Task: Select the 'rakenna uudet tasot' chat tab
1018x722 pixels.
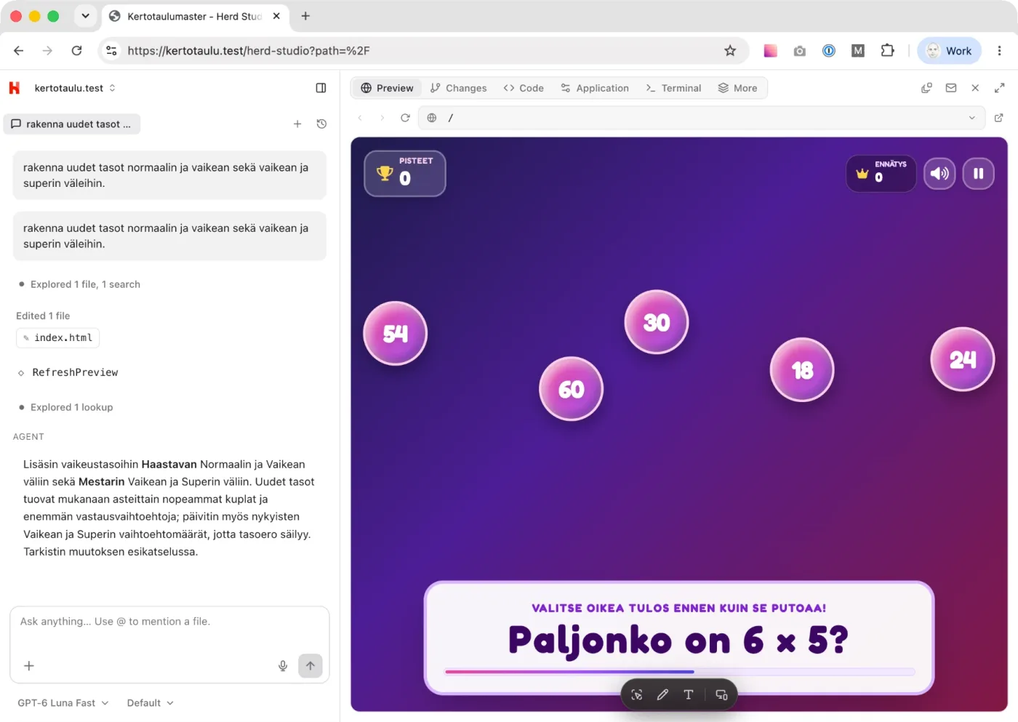Action: [72, 124]
